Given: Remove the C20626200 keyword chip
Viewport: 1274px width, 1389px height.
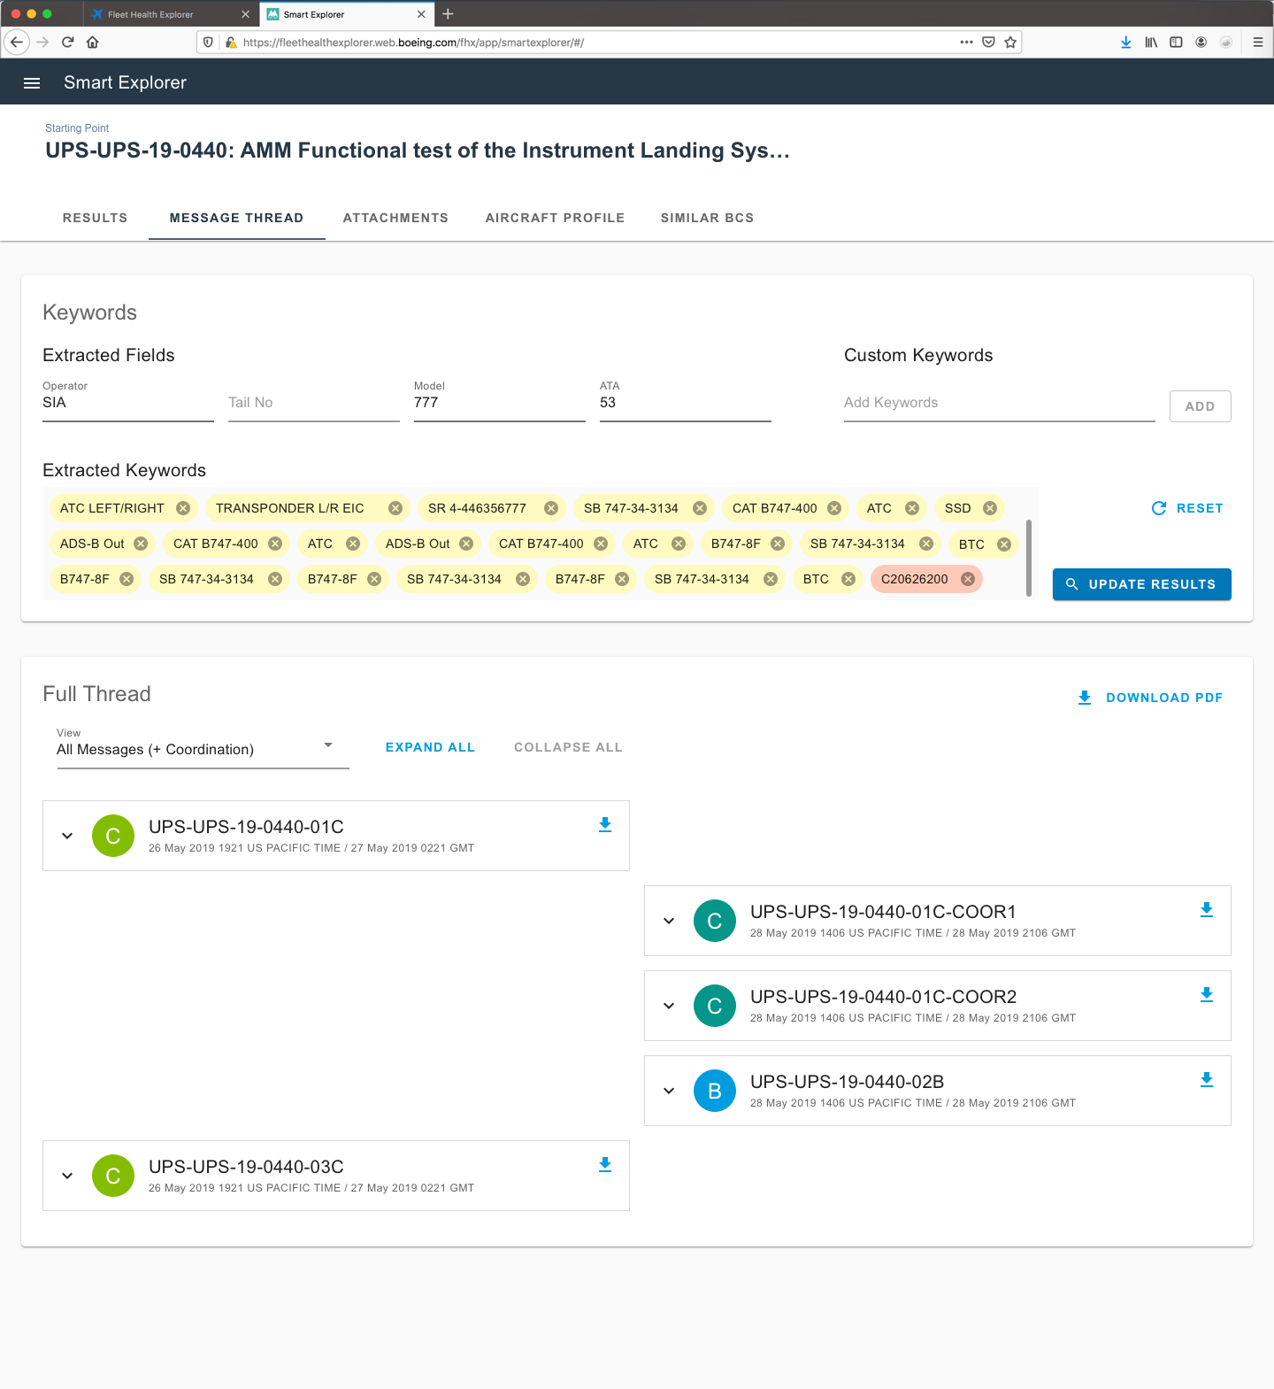Looking at the screenshot, I should coord(968,579).
